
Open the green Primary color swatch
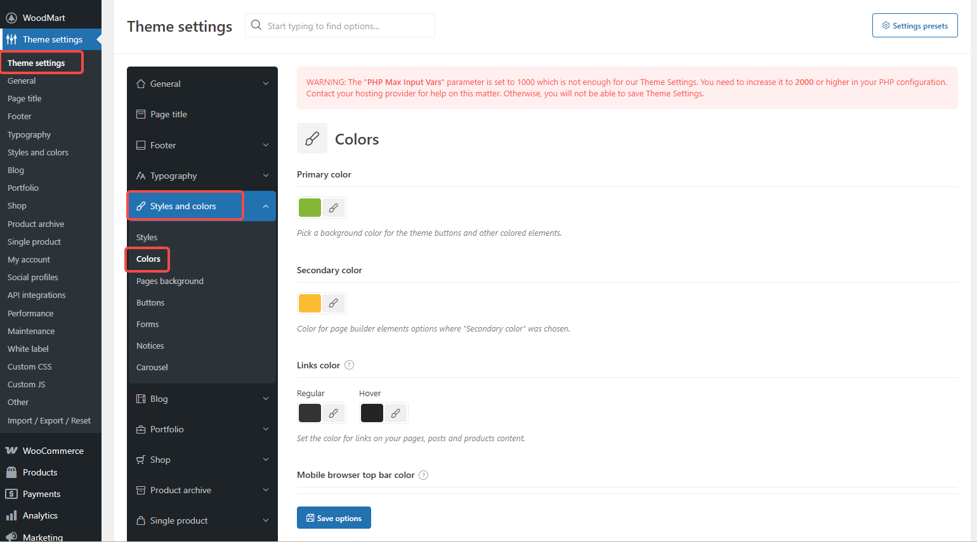pyautogui.click(x=310, y=207)
